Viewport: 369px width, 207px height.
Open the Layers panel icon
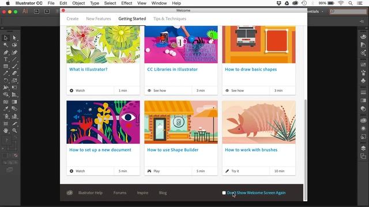pos(363,148)
